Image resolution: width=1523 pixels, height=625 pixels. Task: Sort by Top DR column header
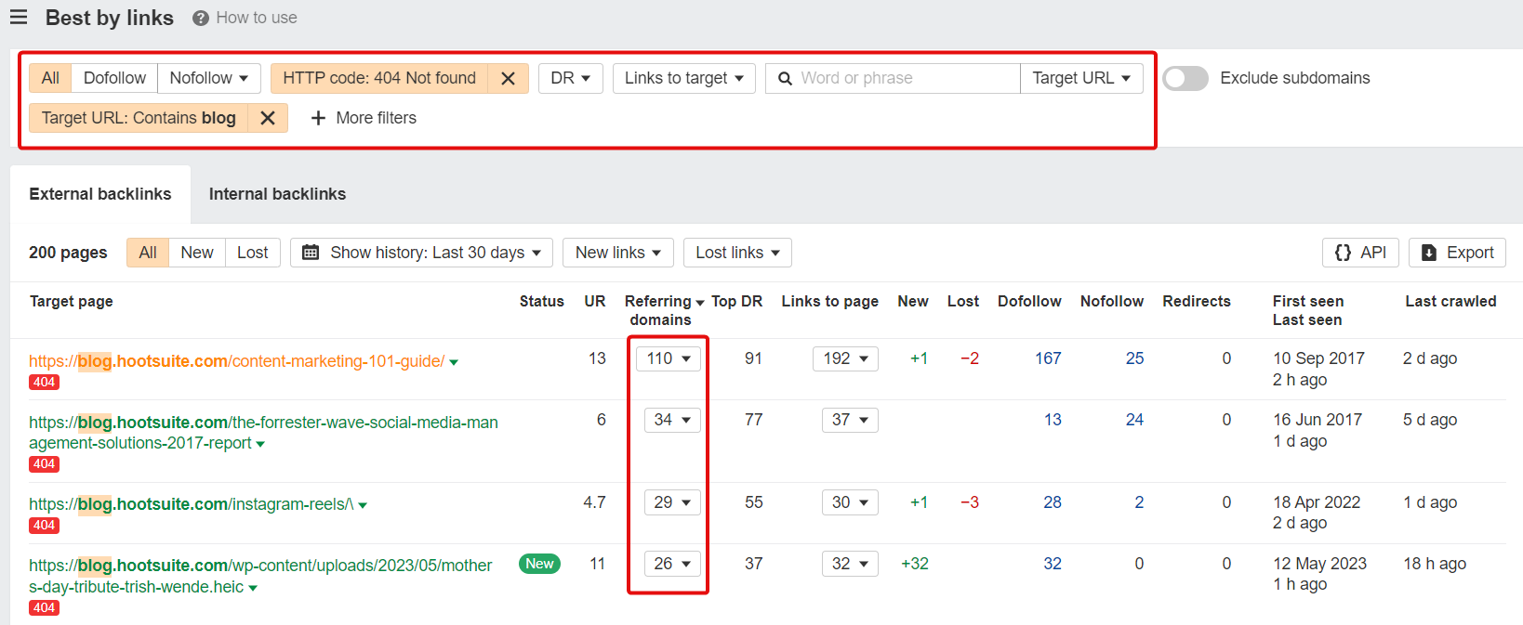click(737, 301)
